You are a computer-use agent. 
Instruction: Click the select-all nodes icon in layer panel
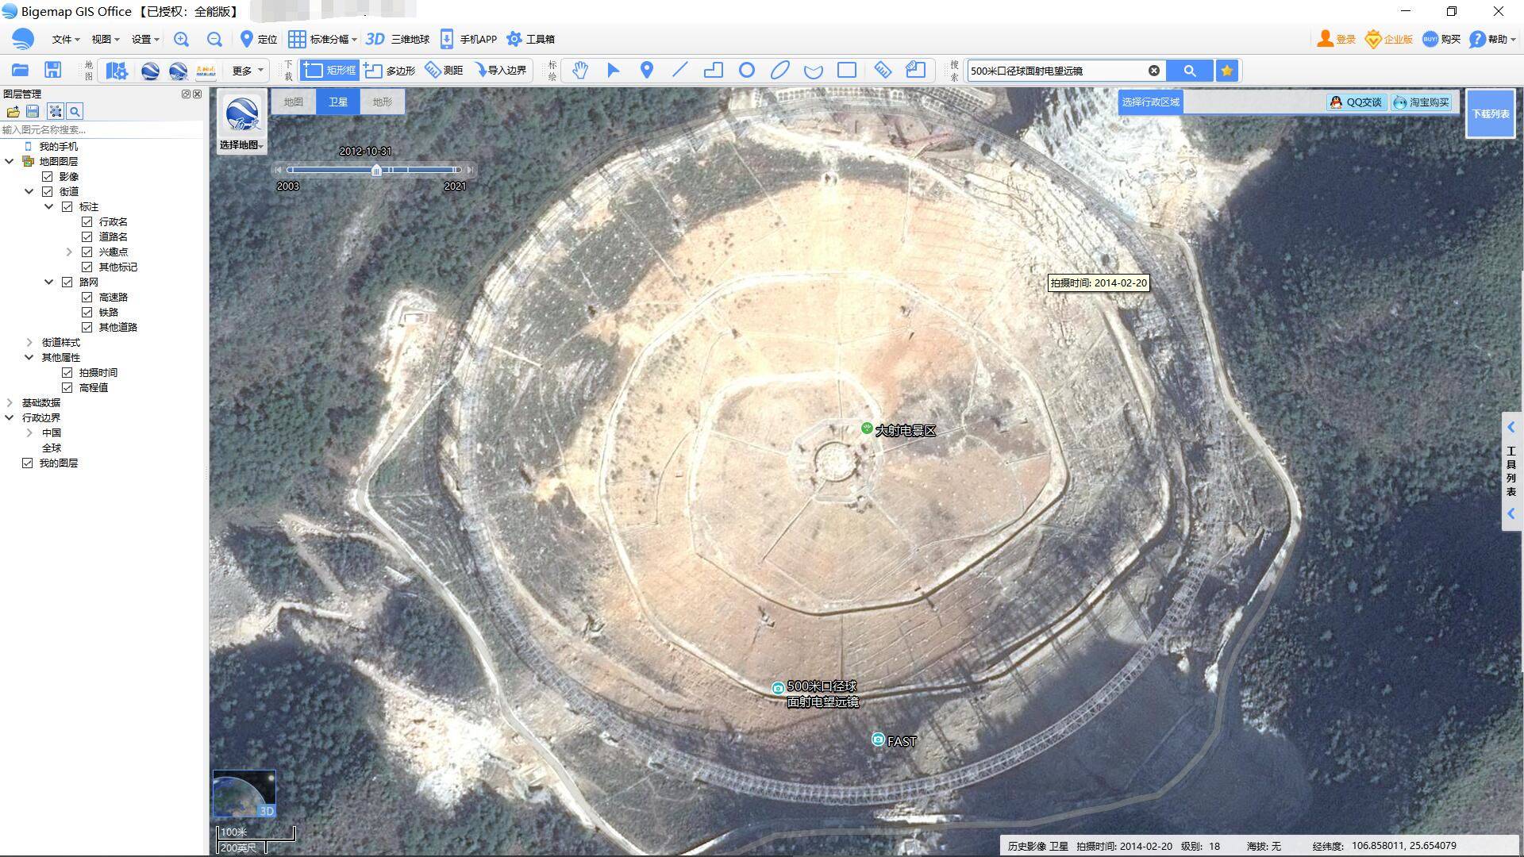pos(55,112)
